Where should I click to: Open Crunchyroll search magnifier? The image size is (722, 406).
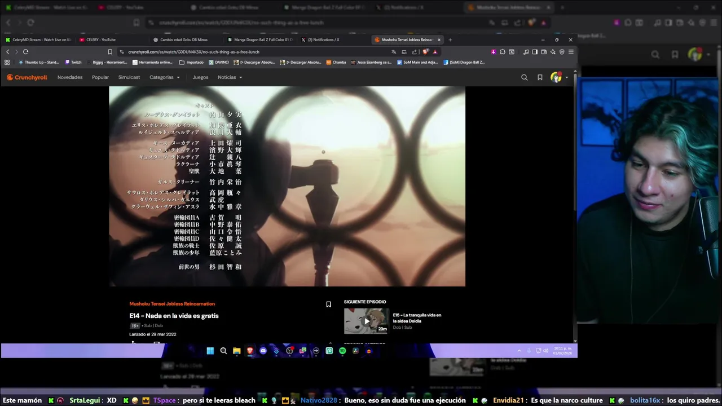pyautogui.click(x=525, y=77)
